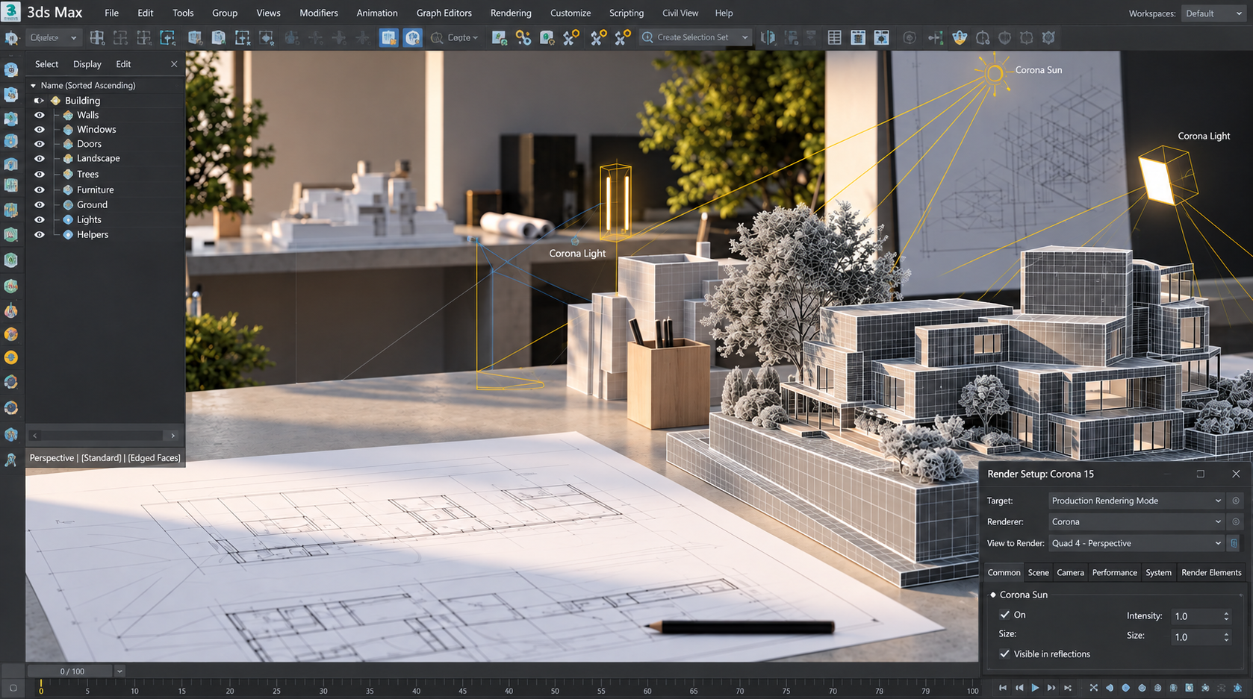Close the scene explorer panel
Screen dimensions: 1253x699
point(174,64)
